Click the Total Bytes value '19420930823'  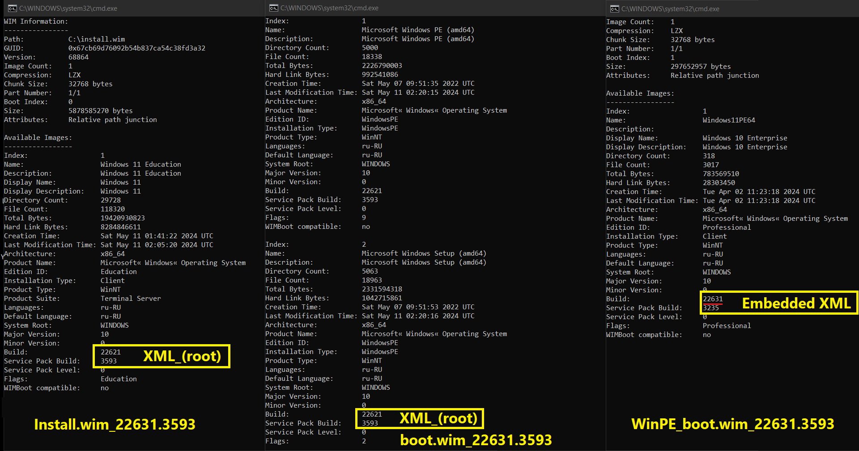coord(123,218)
